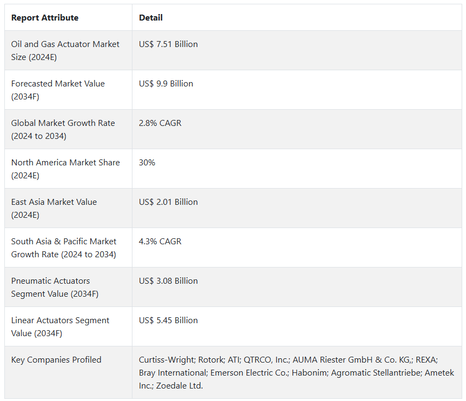
Task: Click the '30%' market share value
Action: 147,163
